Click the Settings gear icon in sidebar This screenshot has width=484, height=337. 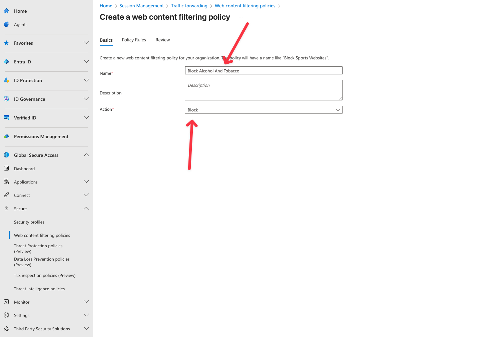coord(6,315)
